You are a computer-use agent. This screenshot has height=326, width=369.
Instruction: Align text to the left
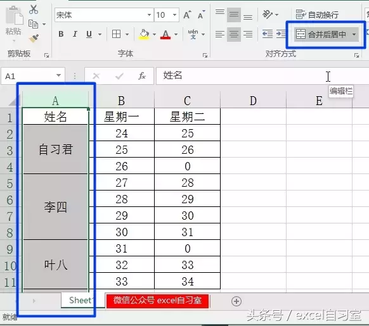point(220,34)
